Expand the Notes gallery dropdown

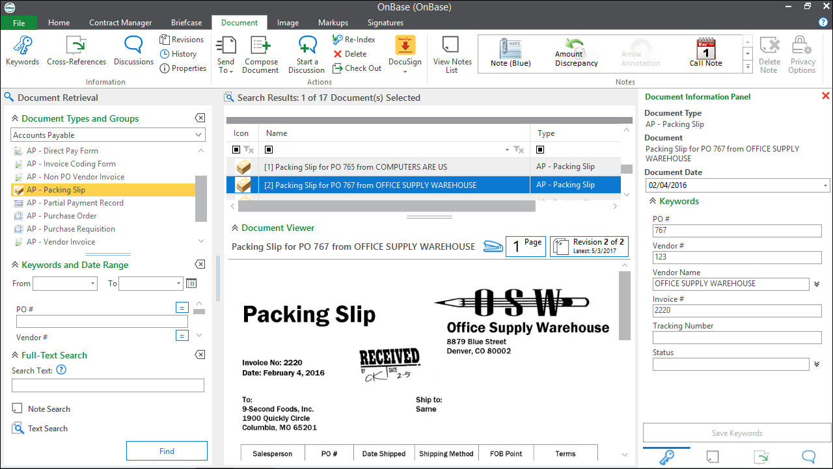[748, 66]
